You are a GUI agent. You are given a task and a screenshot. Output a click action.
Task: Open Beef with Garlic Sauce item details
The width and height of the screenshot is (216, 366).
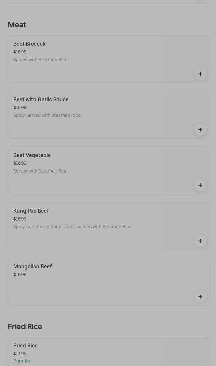[41, 100]
